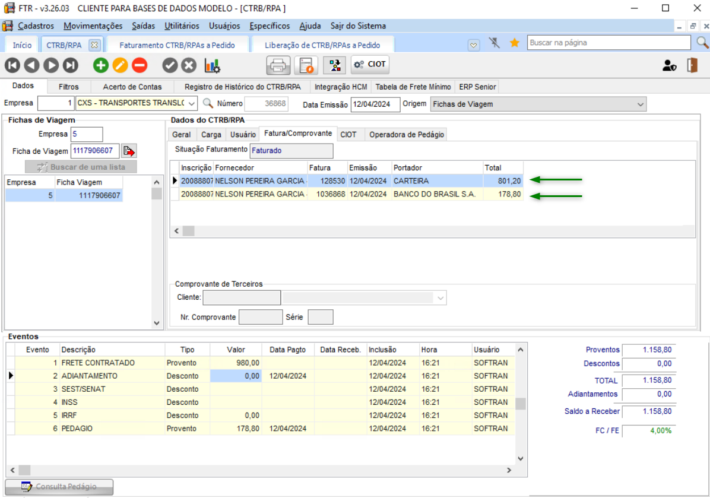Click the exit door icon

tap(692, 65)
